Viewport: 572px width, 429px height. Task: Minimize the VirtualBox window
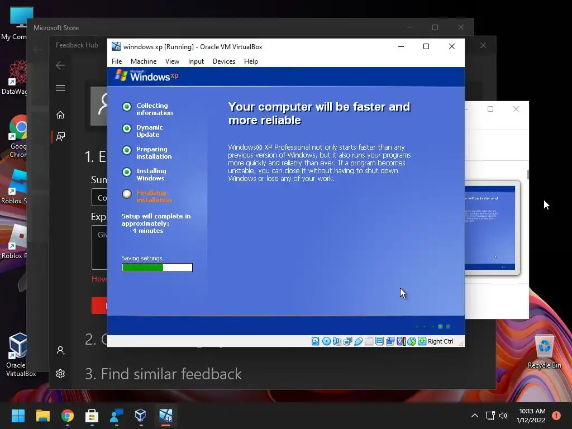pyautogui.click(x=401, y=46)
